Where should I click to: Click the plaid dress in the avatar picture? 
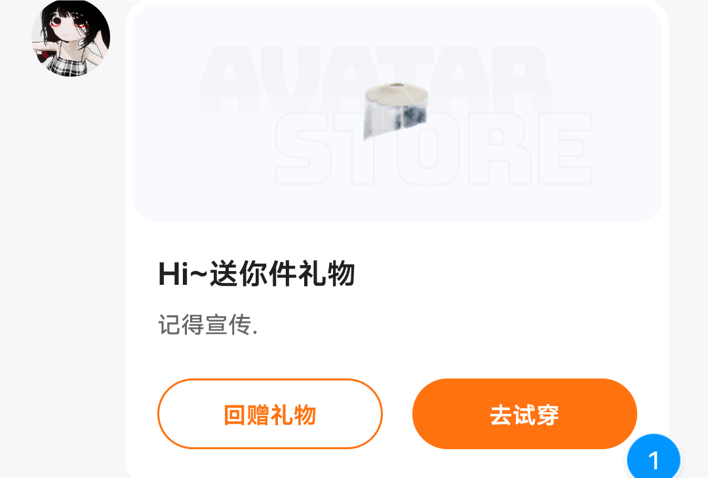(x=68, y=64)
